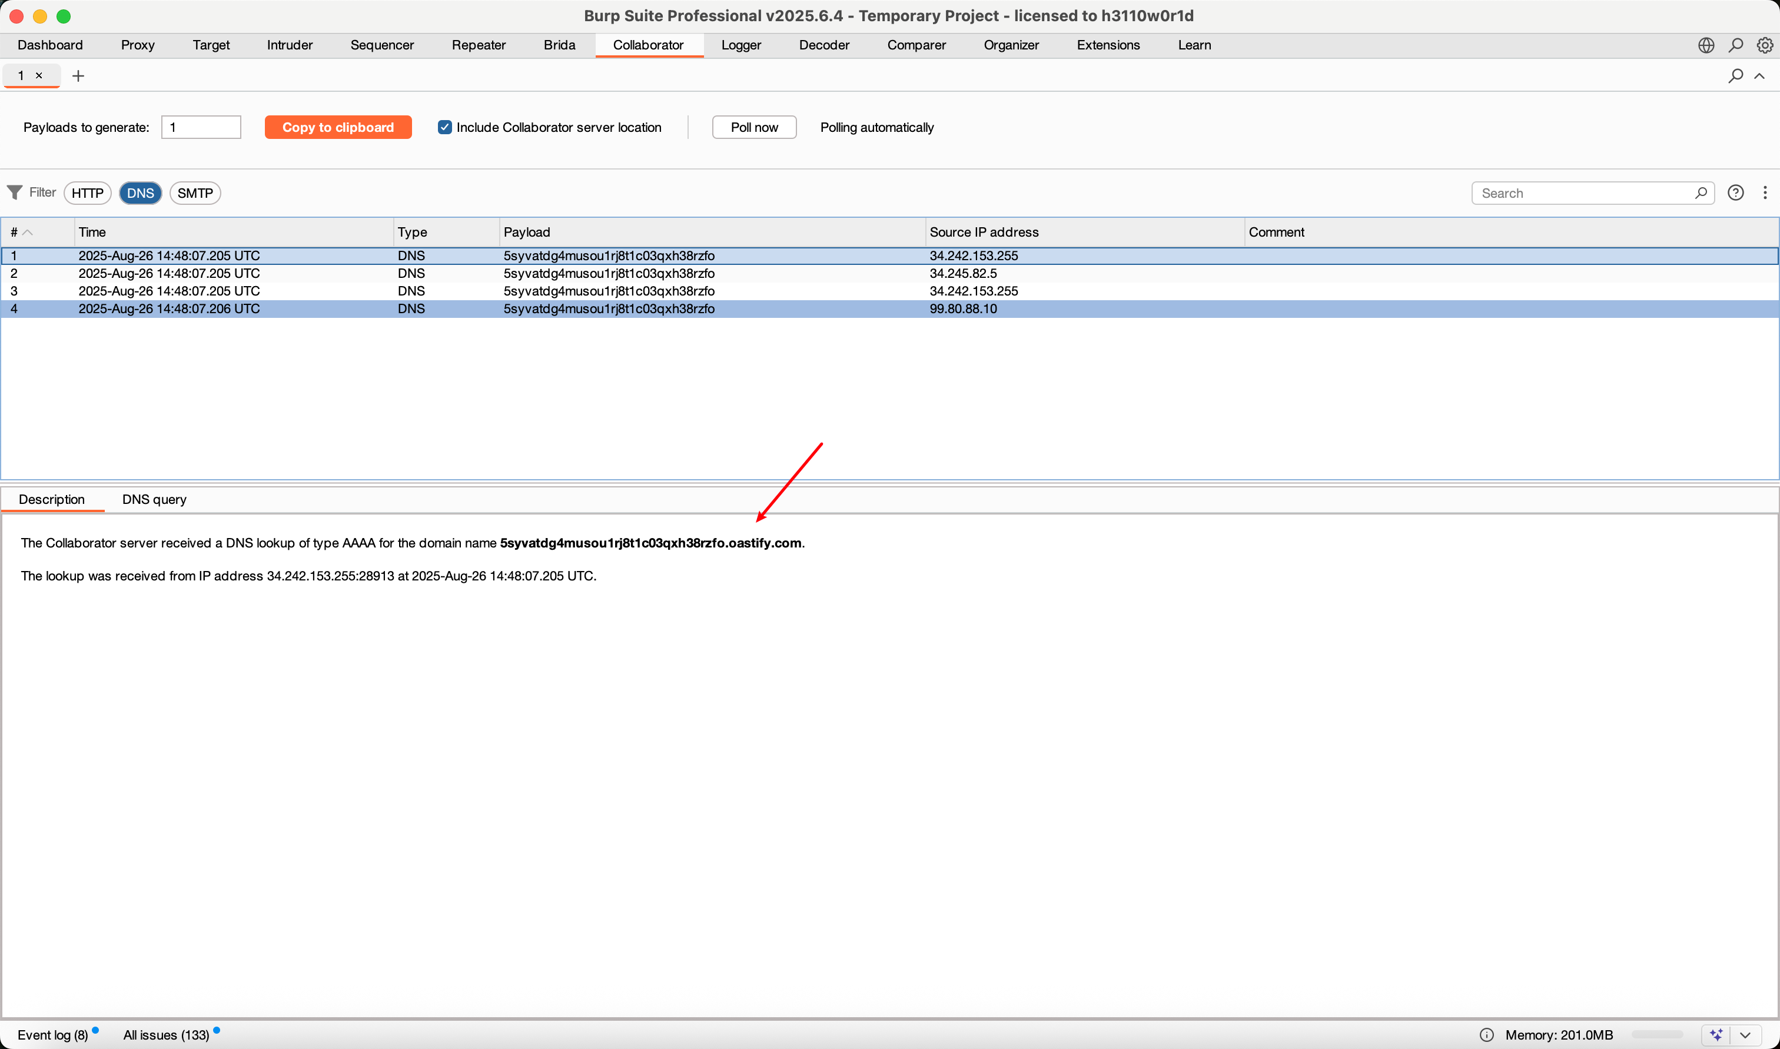Click the memory usage bar
This screenshot has height=1049, width=1780.
click(1657, 1034)
